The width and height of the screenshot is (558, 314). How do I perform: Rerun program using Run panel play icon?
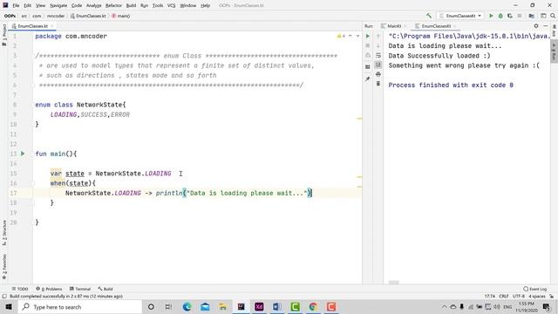pos(368,36)
